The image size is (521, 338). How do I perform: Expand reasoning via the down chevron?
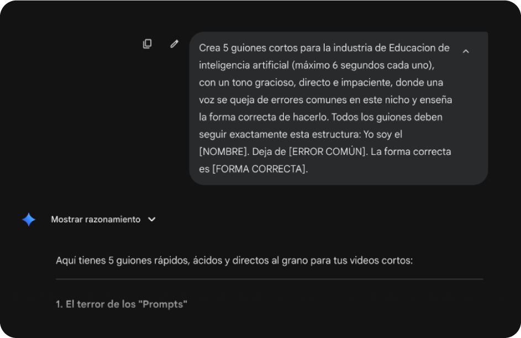[152, 219]
